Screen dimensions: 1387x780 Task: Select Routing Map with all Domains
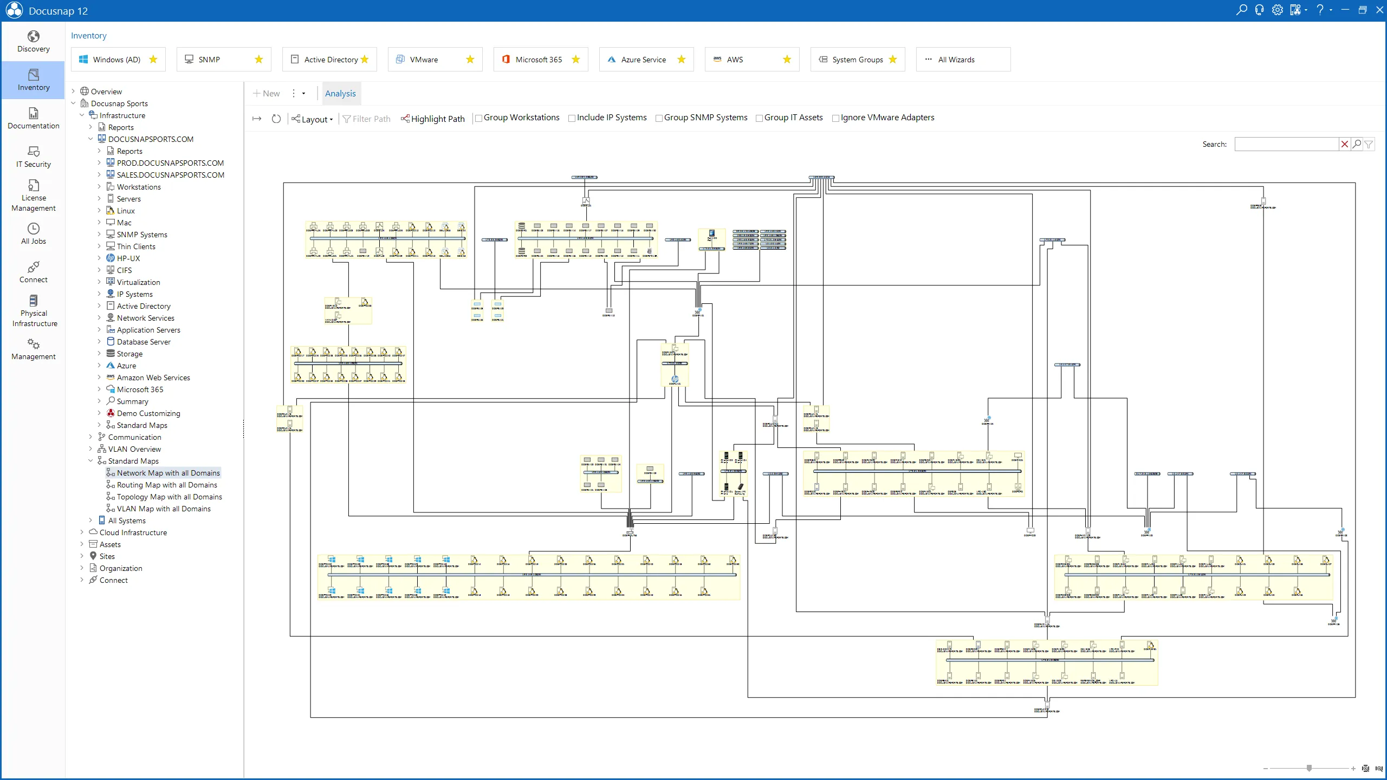coord(167,485)
